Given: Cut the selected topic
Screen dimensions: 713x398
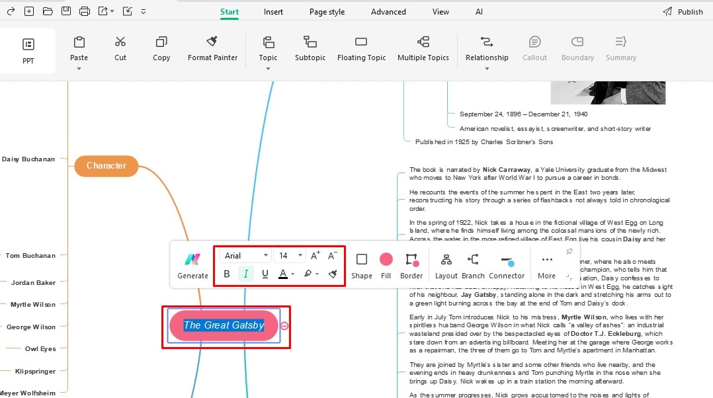Looking at the screenshot, I should (x=120, y=48).
